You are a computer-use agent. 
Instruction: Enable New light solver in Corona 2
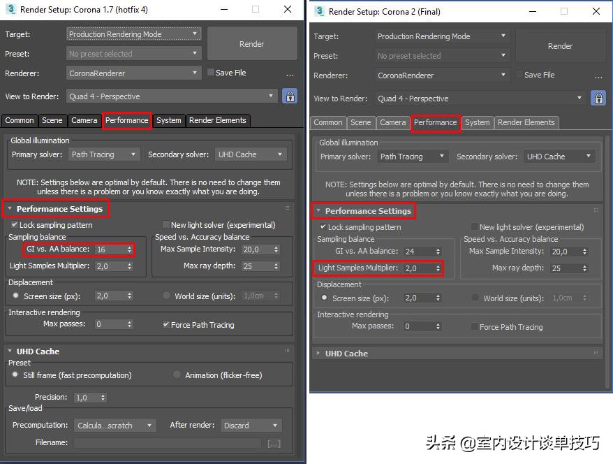pos(475,226)
